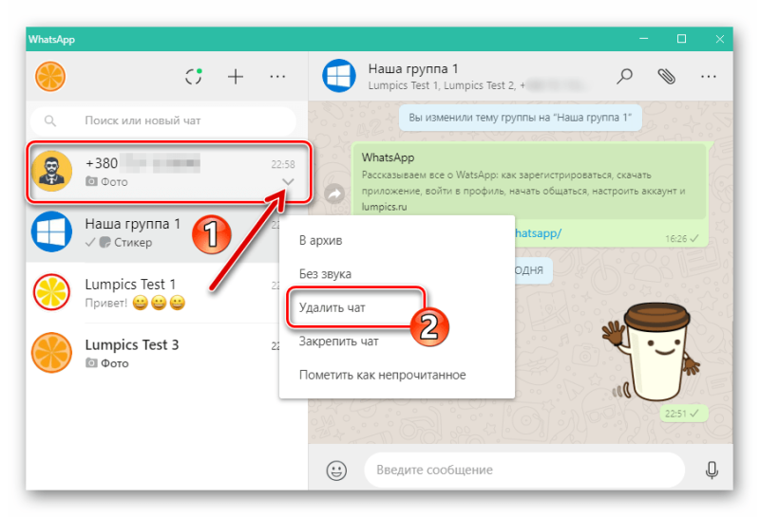760x517 pixels.
Task: Click the 'Вы изменили тему группы' notice
Action: (x=520, y=118)
